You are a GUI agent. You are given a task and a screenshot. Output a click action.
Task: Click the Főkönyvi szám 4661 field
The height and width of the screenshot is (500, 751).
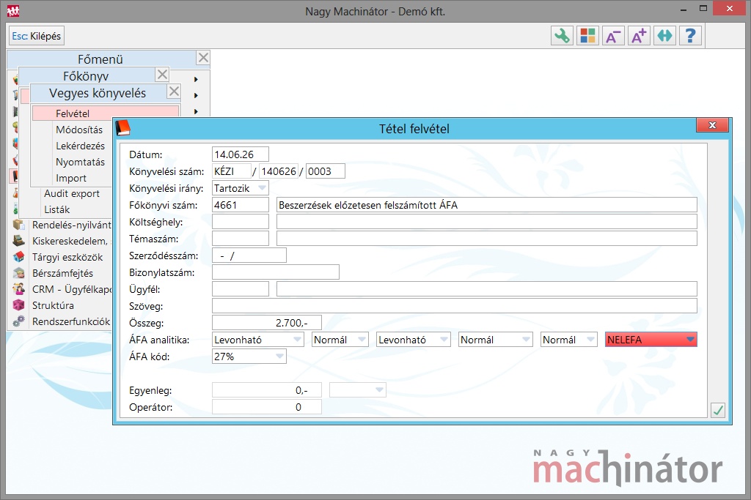[241, 205]
